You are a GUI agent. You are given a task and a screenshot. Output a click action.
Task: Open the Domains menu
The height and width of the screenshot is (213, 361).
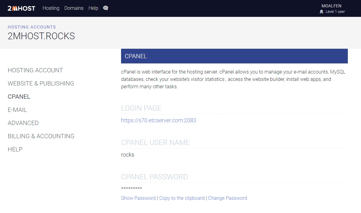pyautogui.click(x=74, y=8)
